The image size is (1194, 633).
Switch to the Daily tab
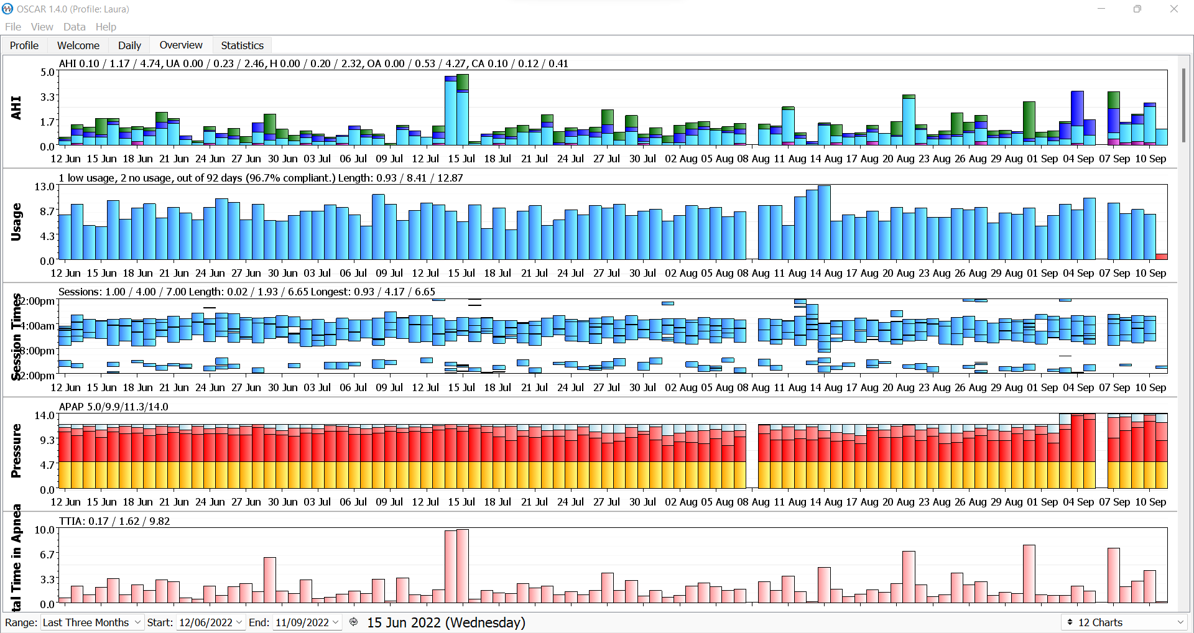point(129,45)
